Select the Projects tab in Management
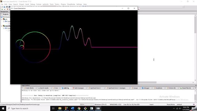The height and width of the screenshot is (111, 197). pyautogui.click(x=6, y=14)
